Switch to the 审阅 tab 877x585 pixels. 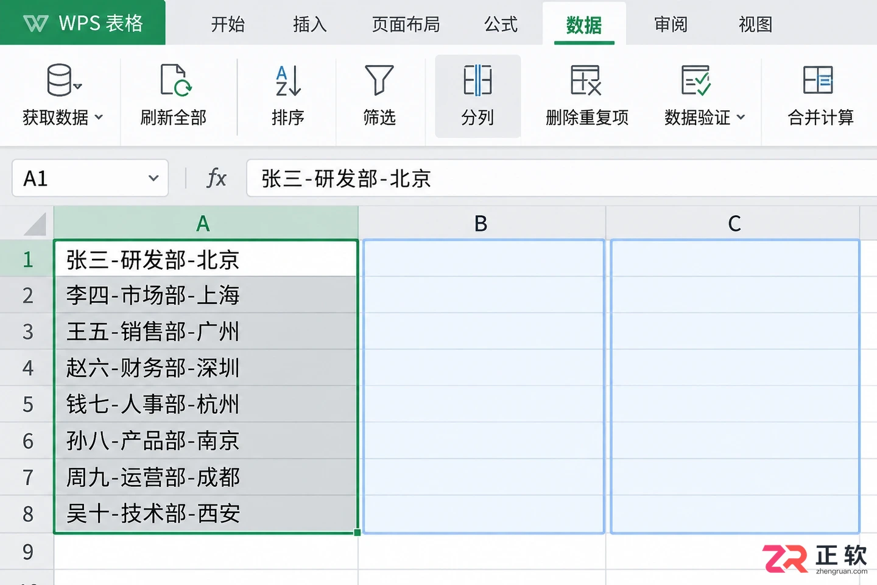(671, 24)
